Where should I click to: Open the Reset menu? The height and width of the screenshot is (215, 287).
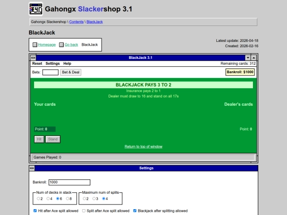tap(37, 64)
